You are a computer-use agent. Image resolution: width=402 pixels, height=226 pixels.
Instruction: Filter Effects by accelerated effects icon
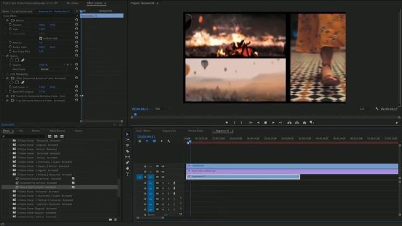(50, 136)
